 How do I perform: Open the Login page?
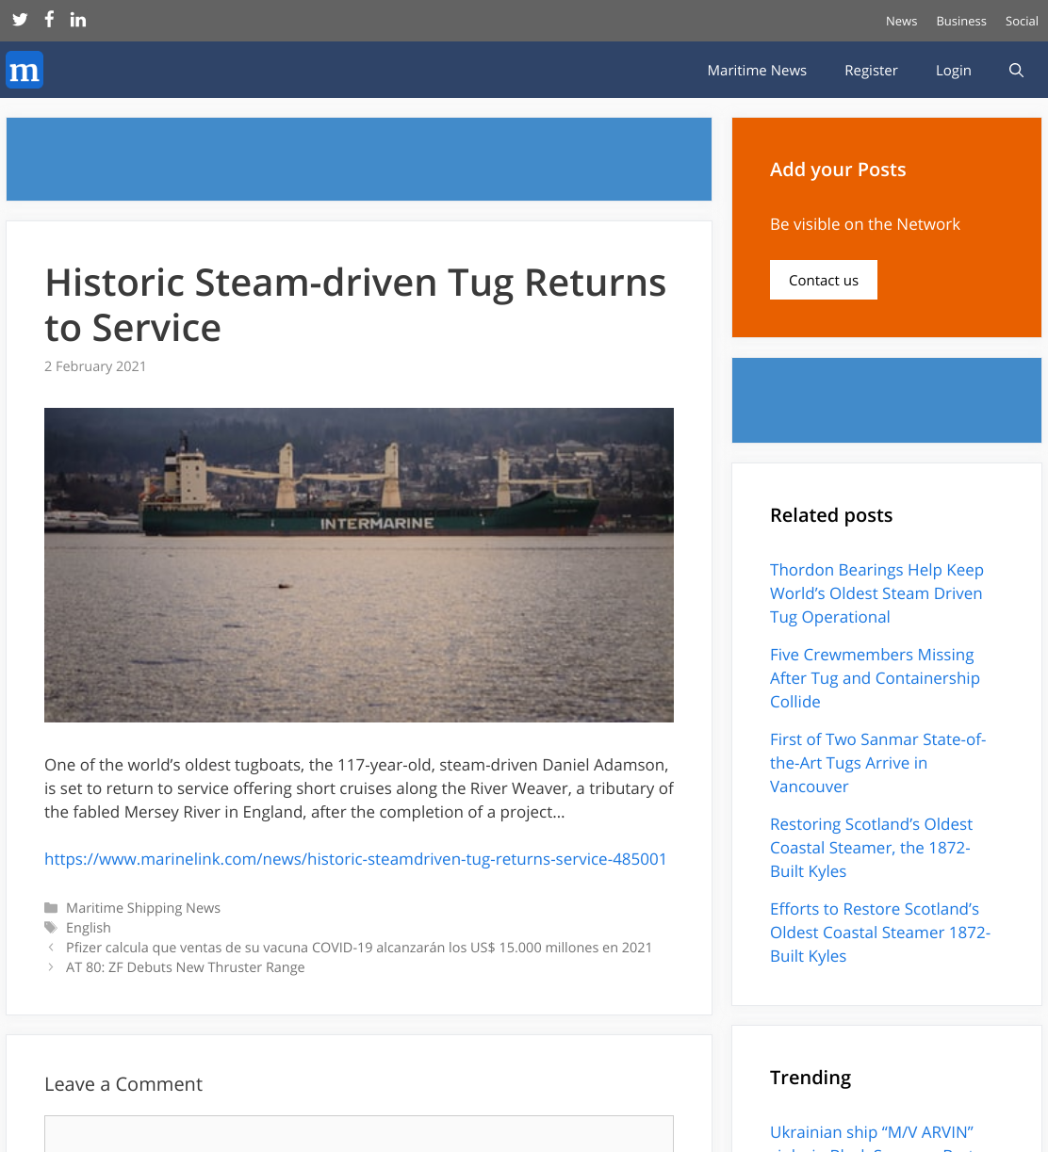tap(953, 70)
